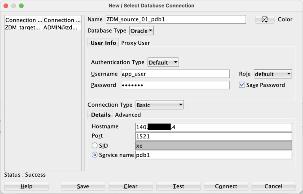Click the Test button
This screenshot has height=194, width=303.
click(178, 186)
